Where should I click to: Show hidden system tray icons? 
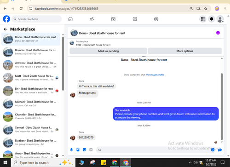[190, 162]
